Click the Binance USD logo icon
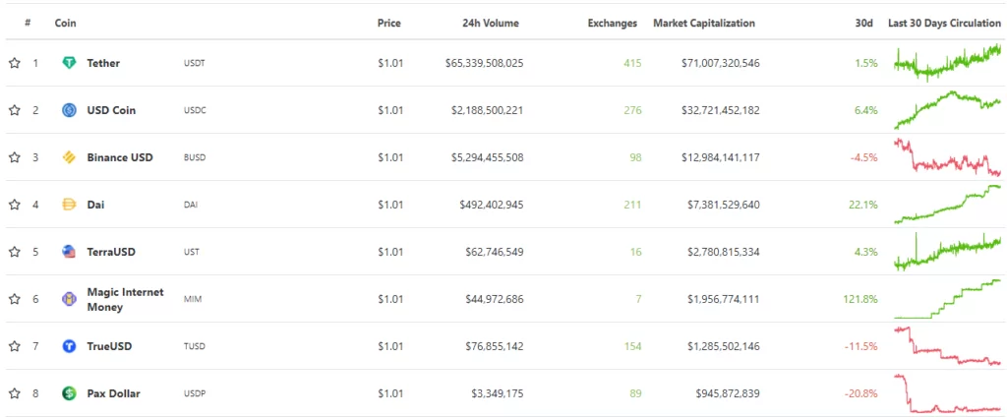The width and height of the screenshot is (1007, 417). point(69,157)
